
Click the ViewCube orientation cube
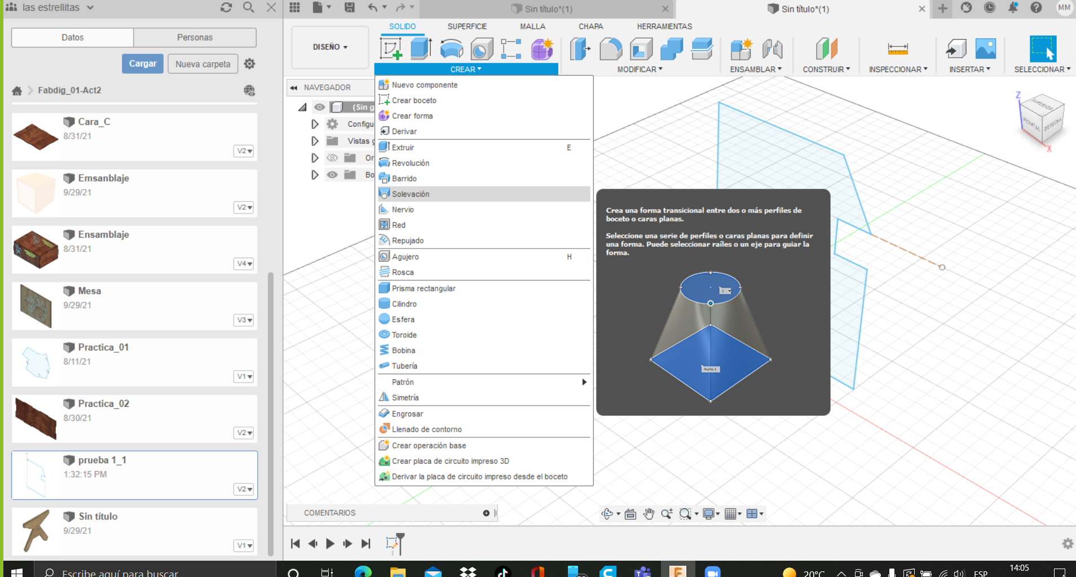click(x=1042, y=119)
